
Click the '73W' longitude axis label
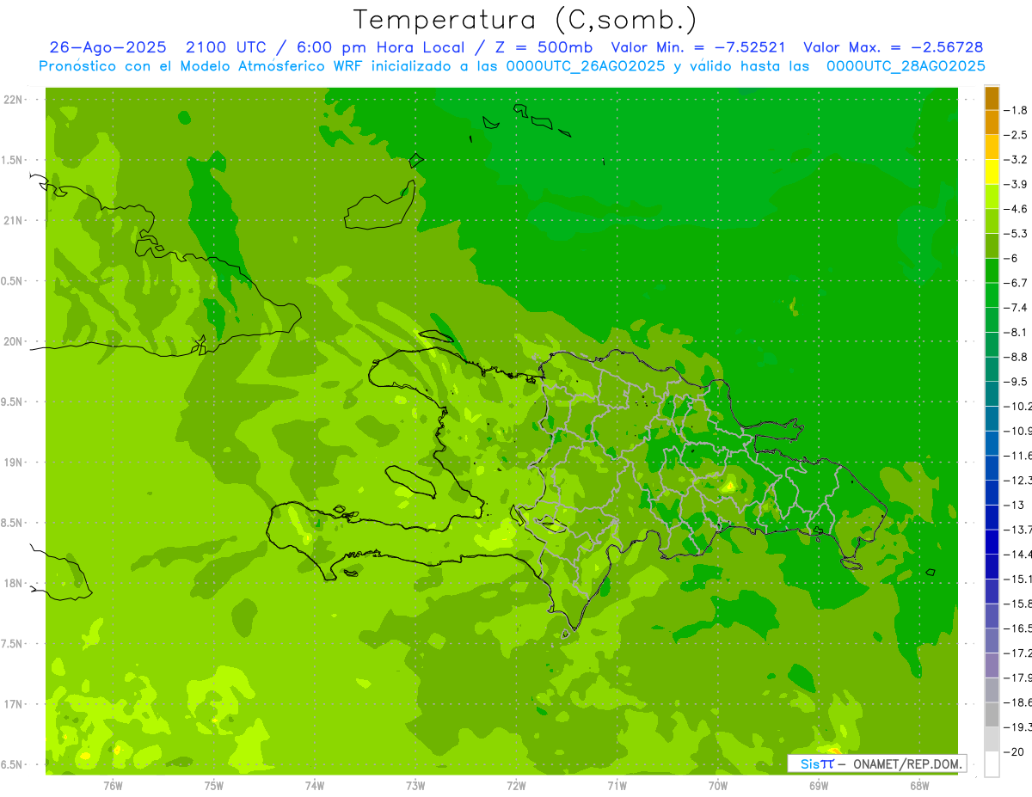coord(415,786)
